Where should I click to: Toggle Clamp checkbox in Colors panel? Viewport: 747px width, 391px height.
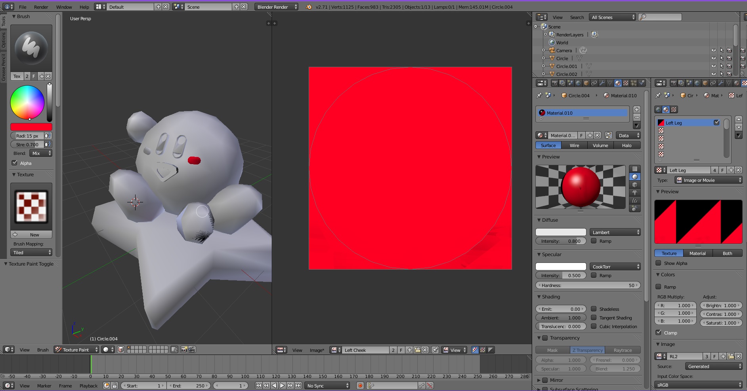tap(658, 332)
